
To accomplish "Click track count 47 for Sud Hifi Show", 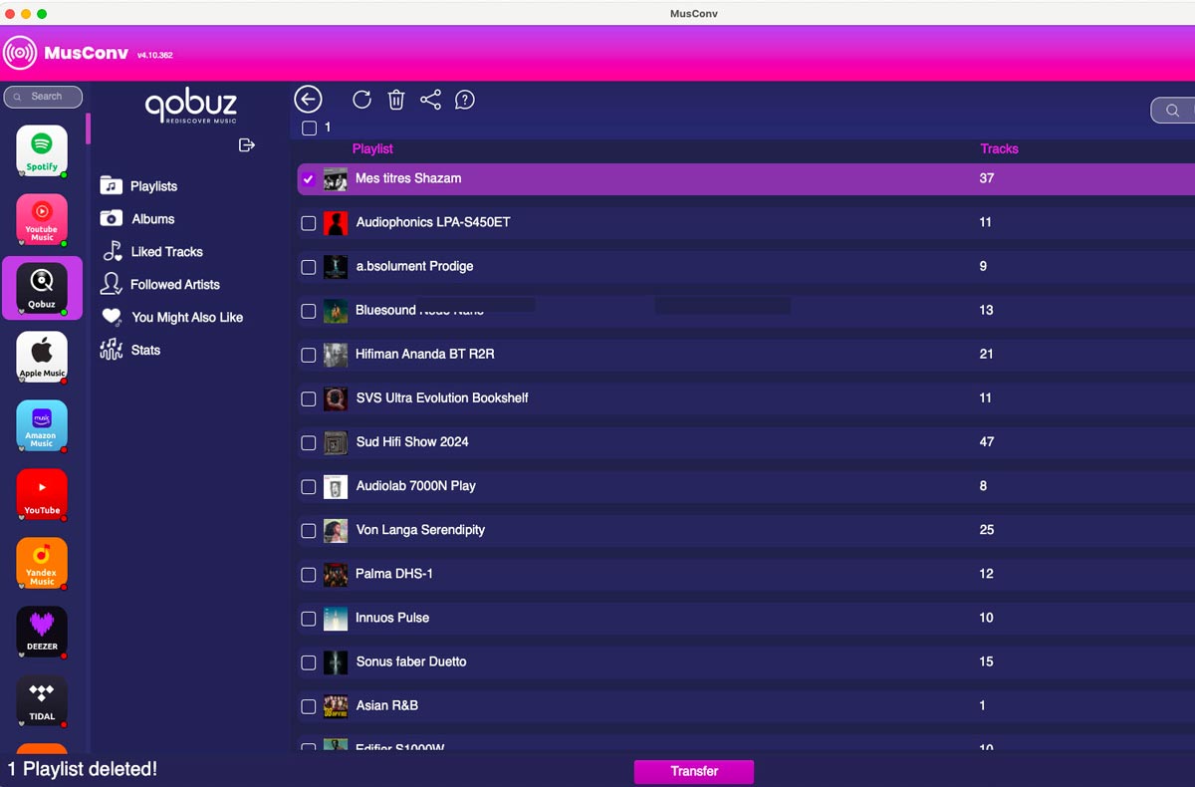I will point(987,441).
